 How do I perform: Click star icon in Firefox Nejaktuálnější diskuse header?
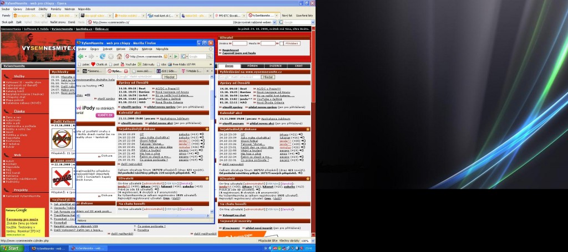point(207,128)
